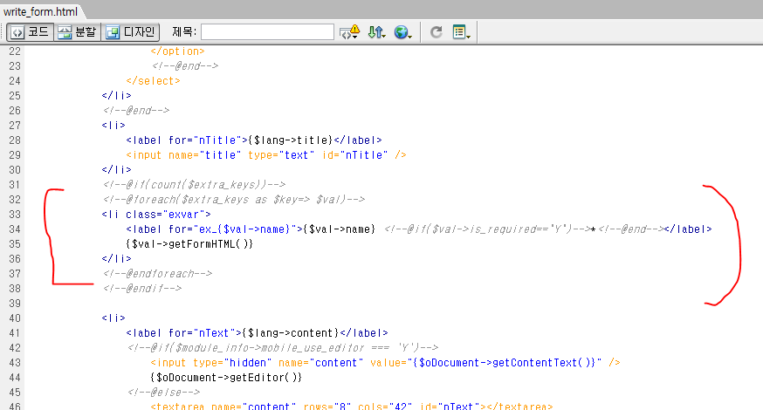Image resolution: width=763 pixels, height=410 pixels.
Task: Click the mobile_use_editor @if comment
Action: click(x=282, y=348)
